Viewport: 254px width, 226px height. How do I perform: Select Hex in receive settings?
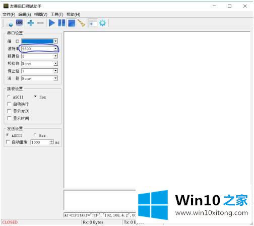point(40,97)
